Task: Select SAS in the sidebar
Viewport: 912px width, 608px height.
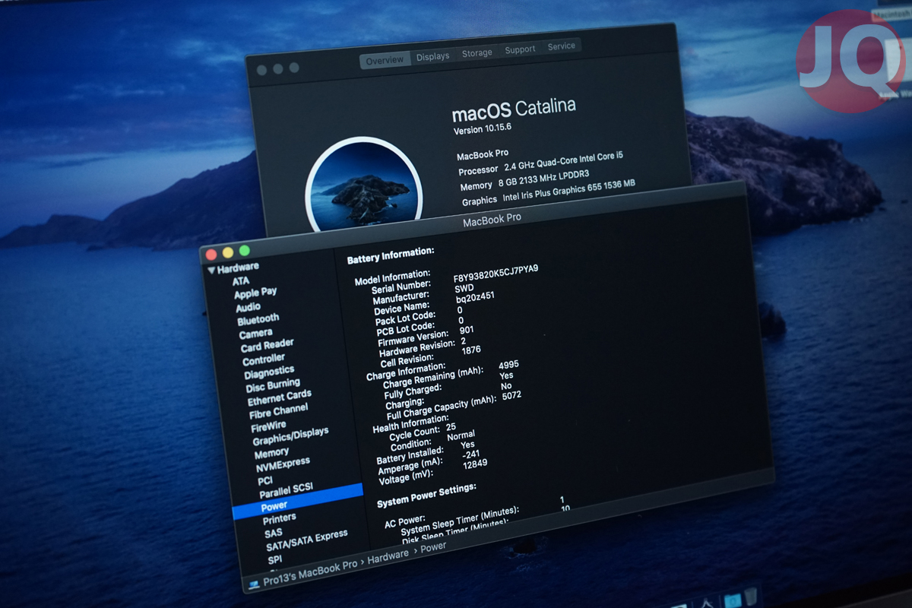Action: (273, 533)
